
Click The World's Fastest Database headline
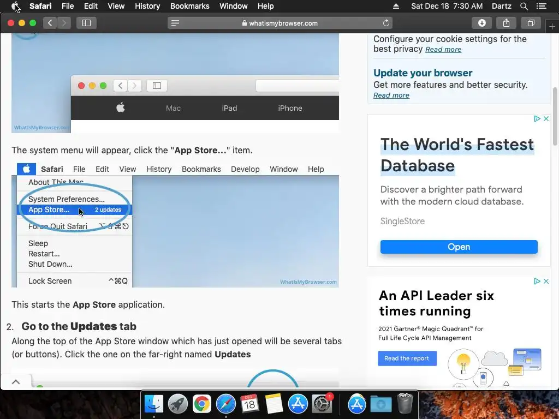pyautogui.click(x=457, y=155)
